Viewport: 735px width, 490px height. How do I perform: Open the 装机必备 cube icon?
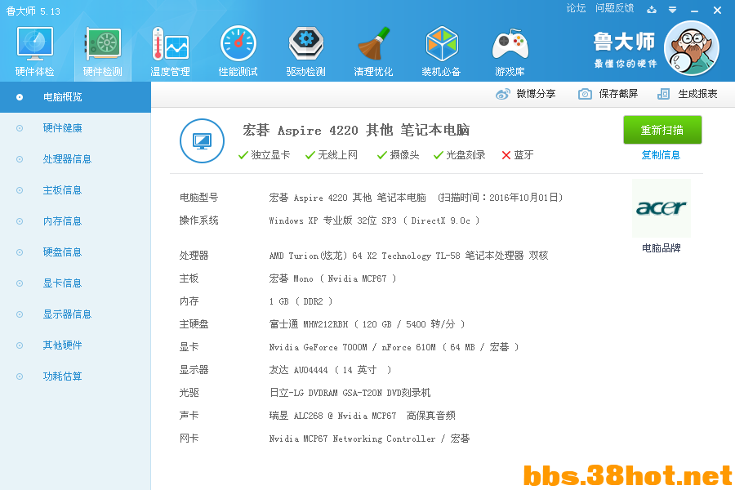point(442,44)
